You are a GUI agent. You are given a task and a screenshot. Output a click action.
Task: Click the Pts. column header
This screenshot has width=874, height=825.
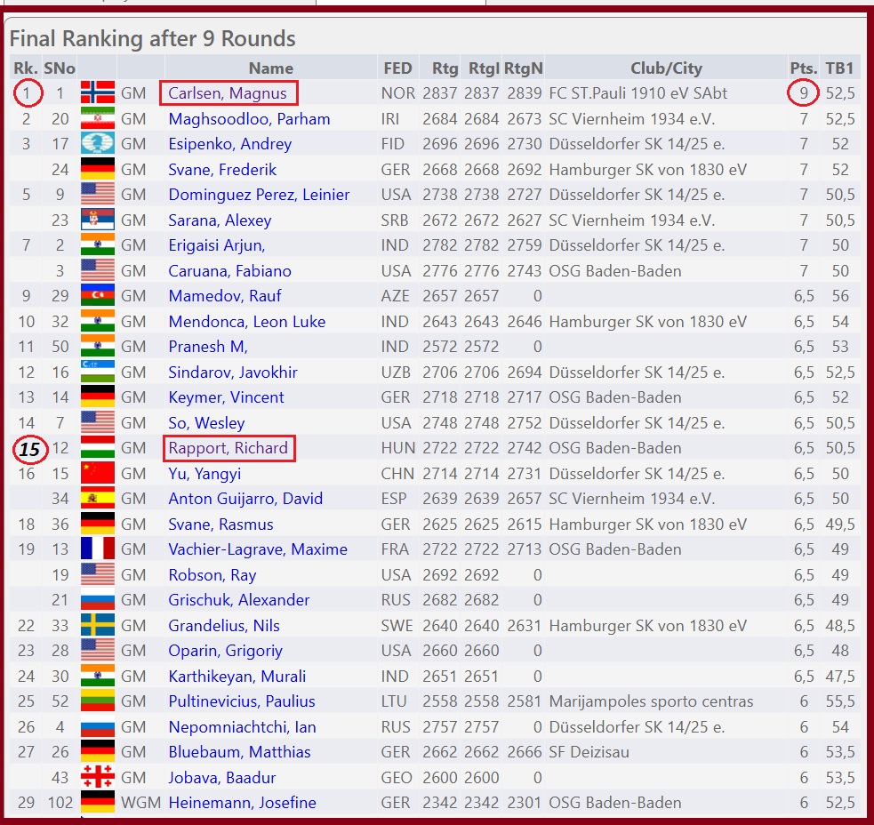(803, 68)
